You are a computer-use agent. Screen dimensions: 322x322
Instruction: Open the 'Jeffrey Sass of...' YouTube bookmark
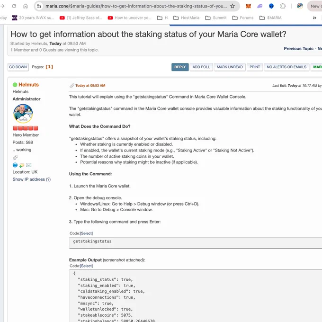81,18
